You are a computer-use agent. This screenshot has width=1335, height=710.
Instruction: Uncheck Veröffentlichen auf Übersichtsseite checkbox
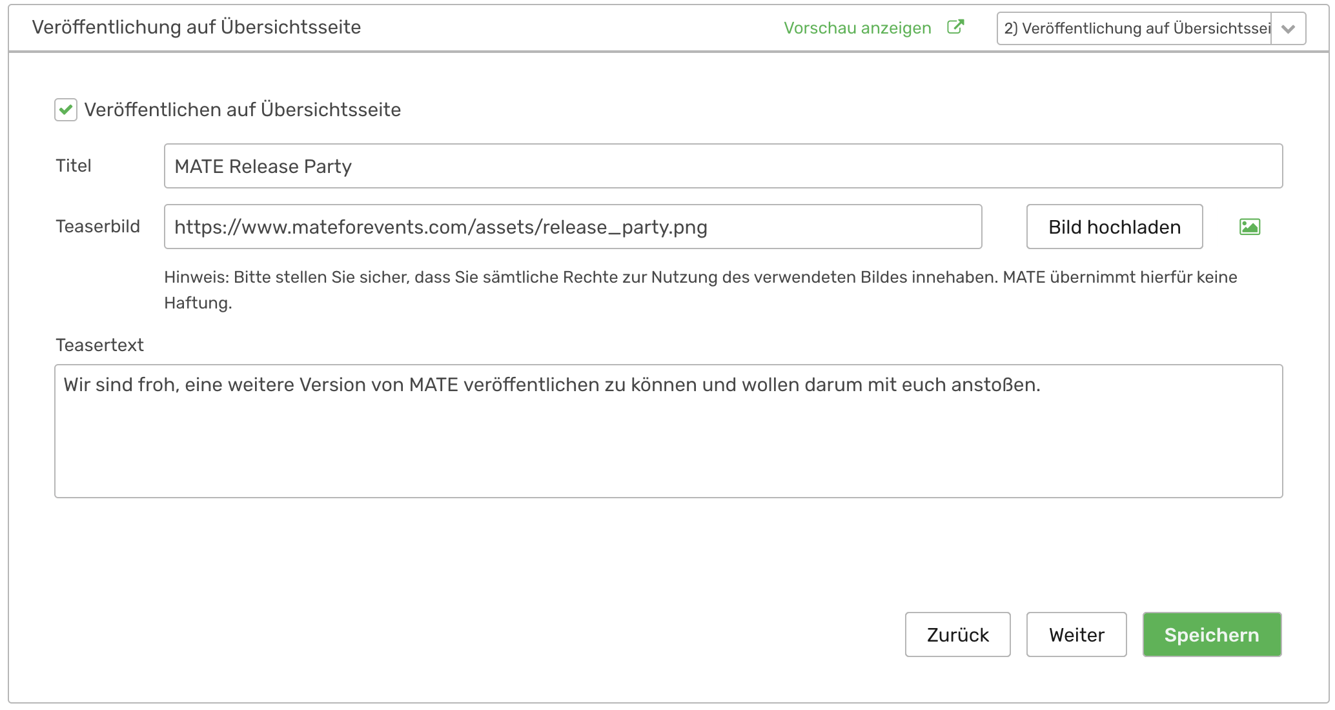pos(66,110)
